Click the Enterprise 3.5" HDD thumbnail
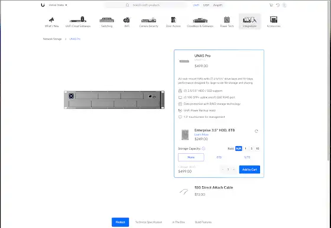The height and width of the screenshot is (228, 331). tap(185, 134)
